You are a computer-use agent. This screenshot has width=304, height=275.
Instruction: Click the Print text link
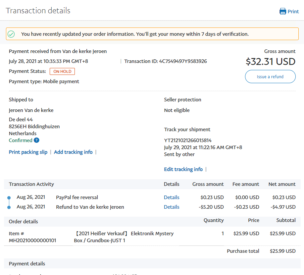click(293, 12)
